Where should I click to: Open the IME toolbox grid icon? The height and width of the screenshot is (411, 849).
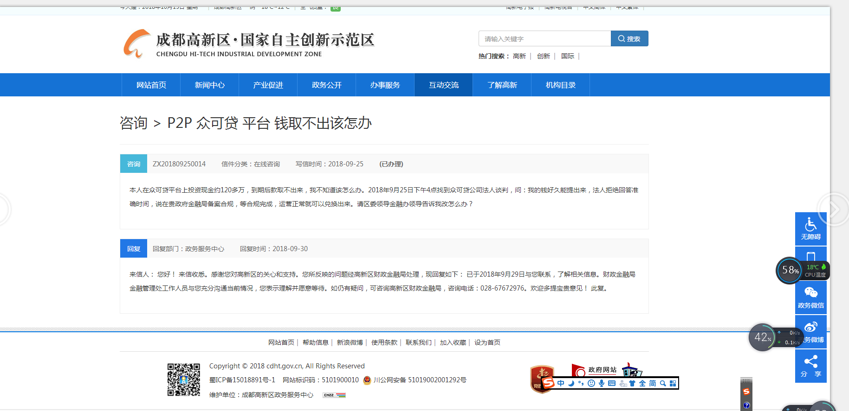pos(673,383)
